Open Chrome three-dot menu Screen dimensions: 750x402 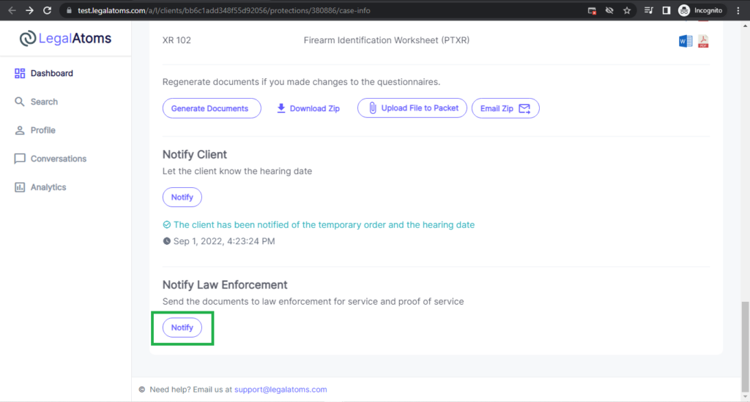tap(738, 10)
